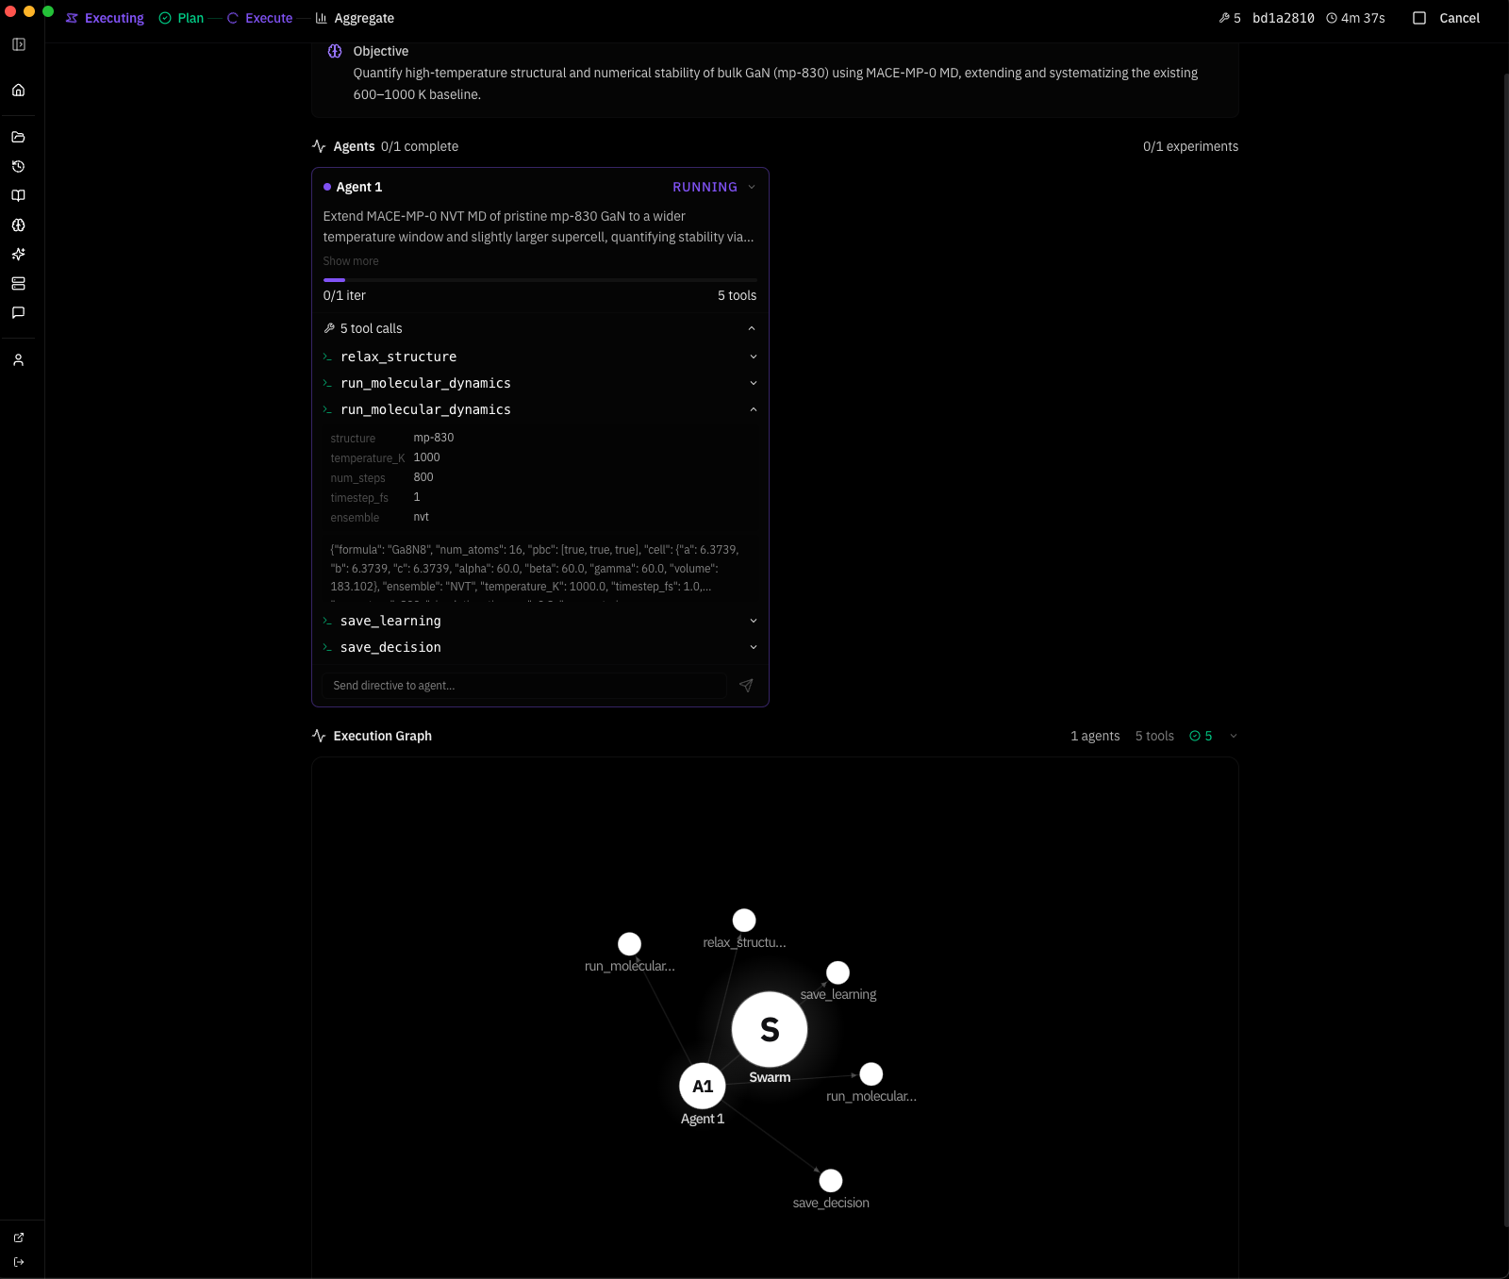Open the history clock icon in the sidebar
Viewport: 1509px width, 1279px height.
coord(18,166)
